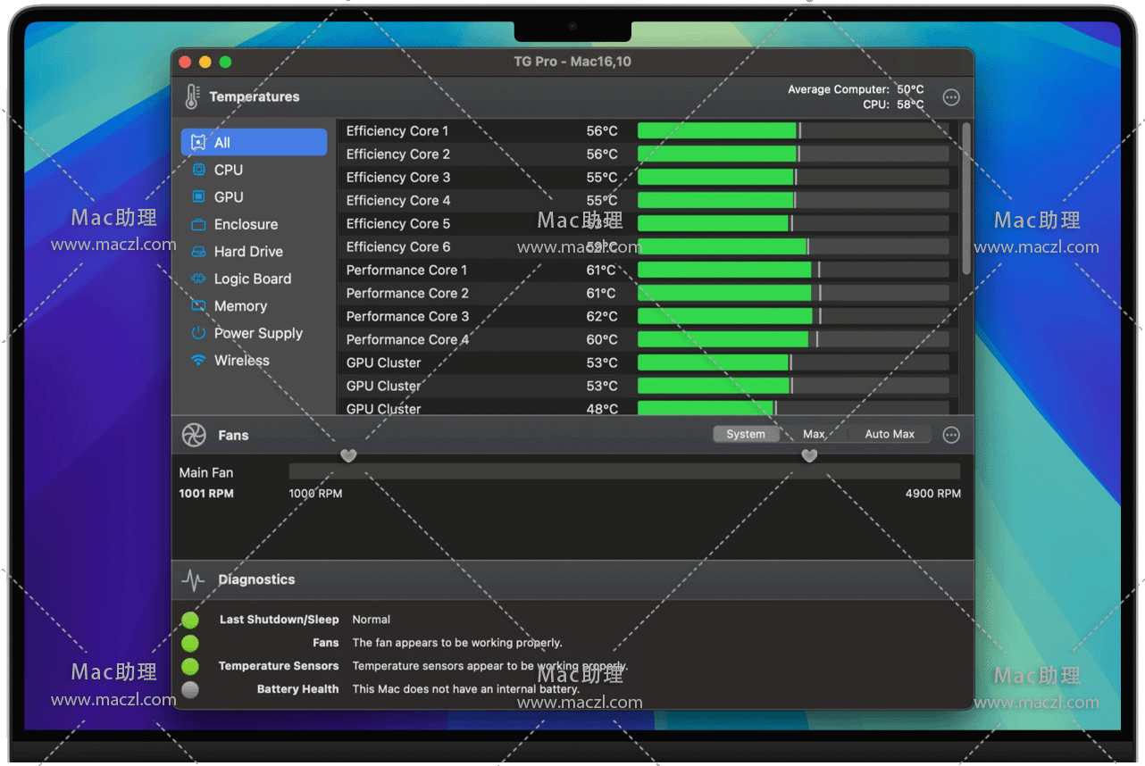Viewport: 1145px width, 766px height.
Task: Click the temperatures list scrollbar
Action: 965,198
